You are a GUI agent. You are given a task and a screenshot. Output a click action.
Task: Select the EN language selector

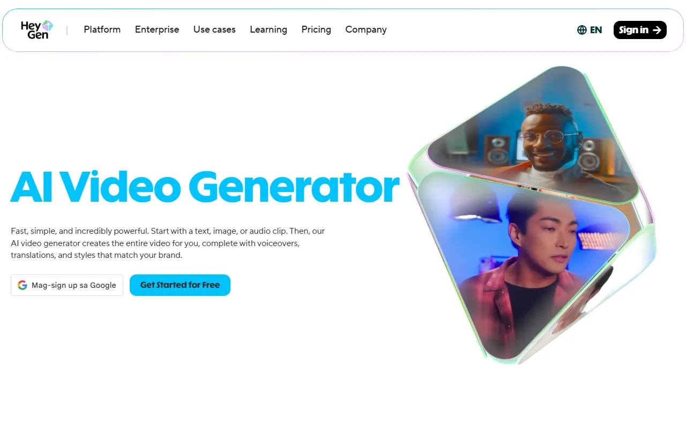(x=590, y=30)
